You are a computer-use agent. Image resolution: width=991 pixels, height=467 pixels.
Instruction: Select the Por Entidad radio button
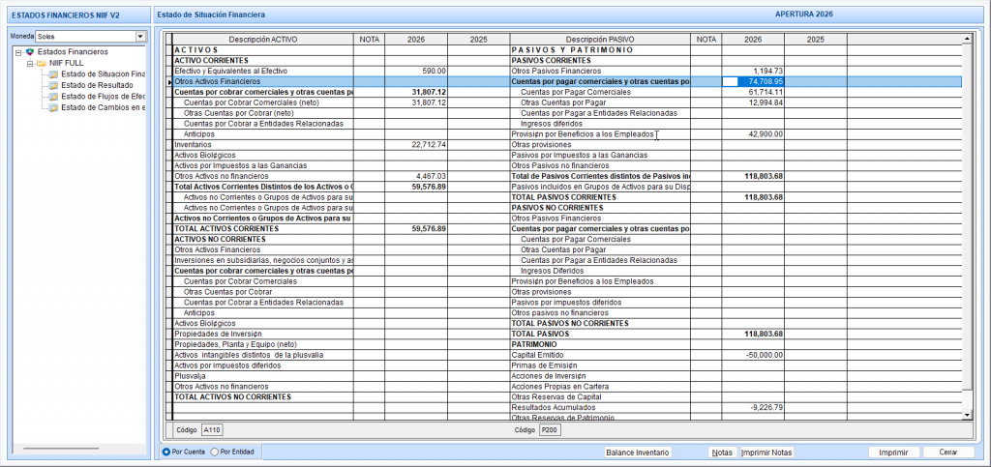point(214,452)
